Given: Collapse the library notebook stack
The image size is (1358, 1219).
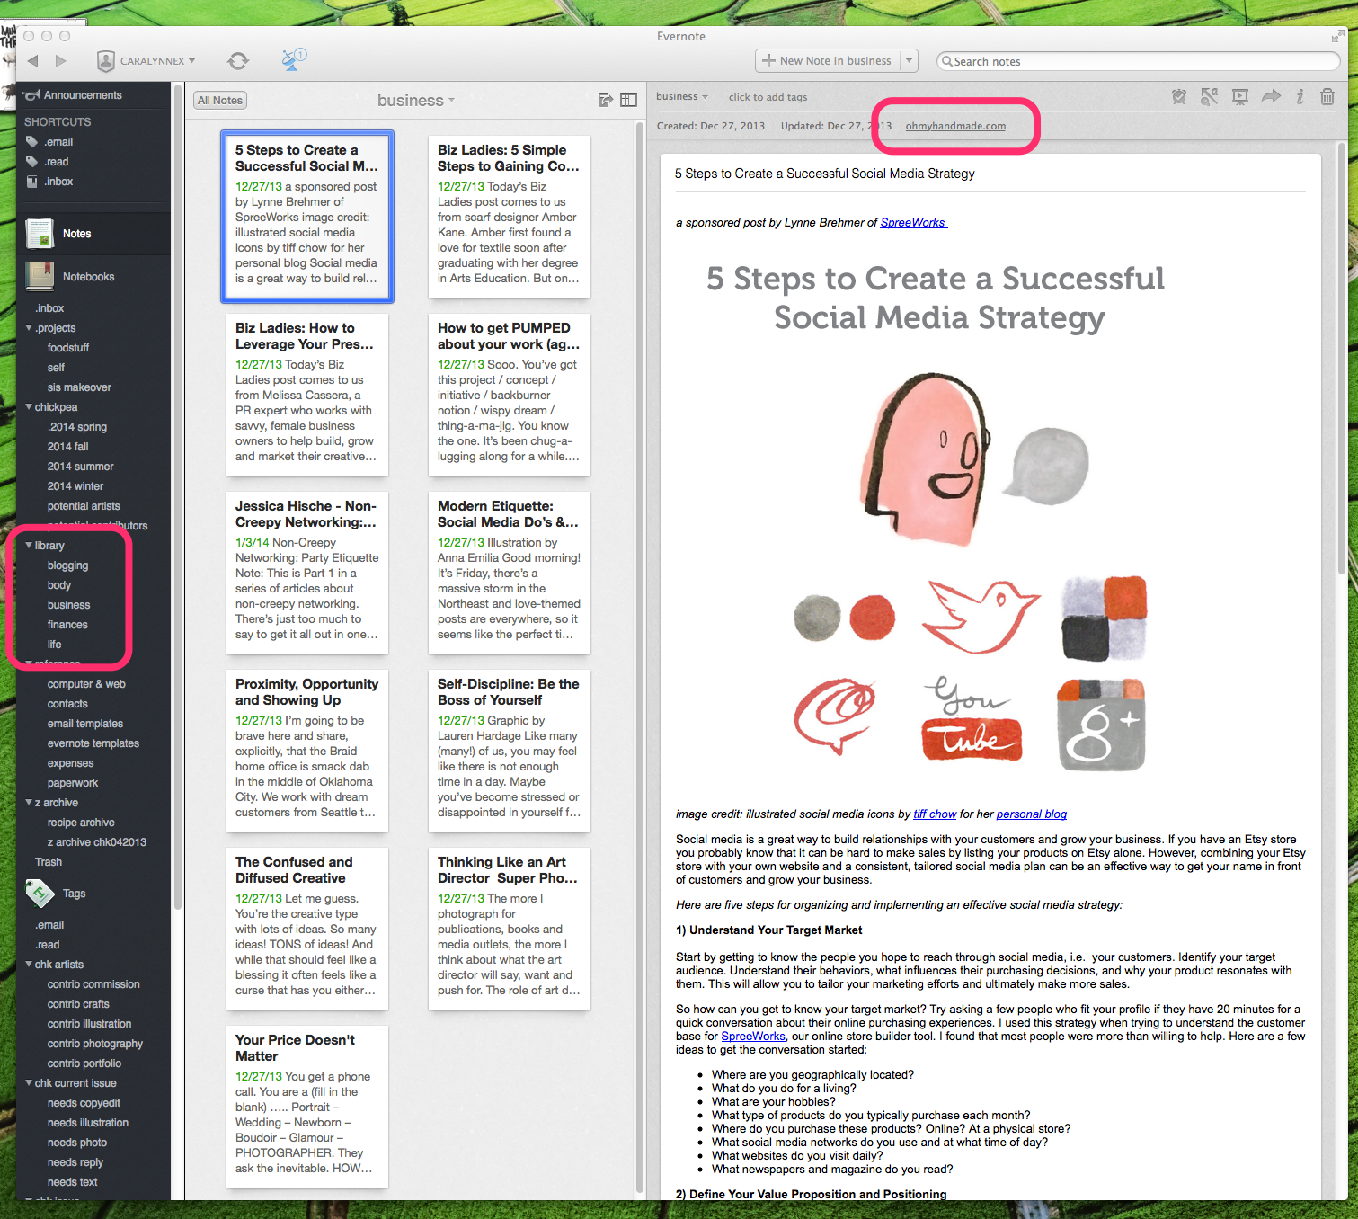Looking at the screenshot, I should (x=29, y=546).
